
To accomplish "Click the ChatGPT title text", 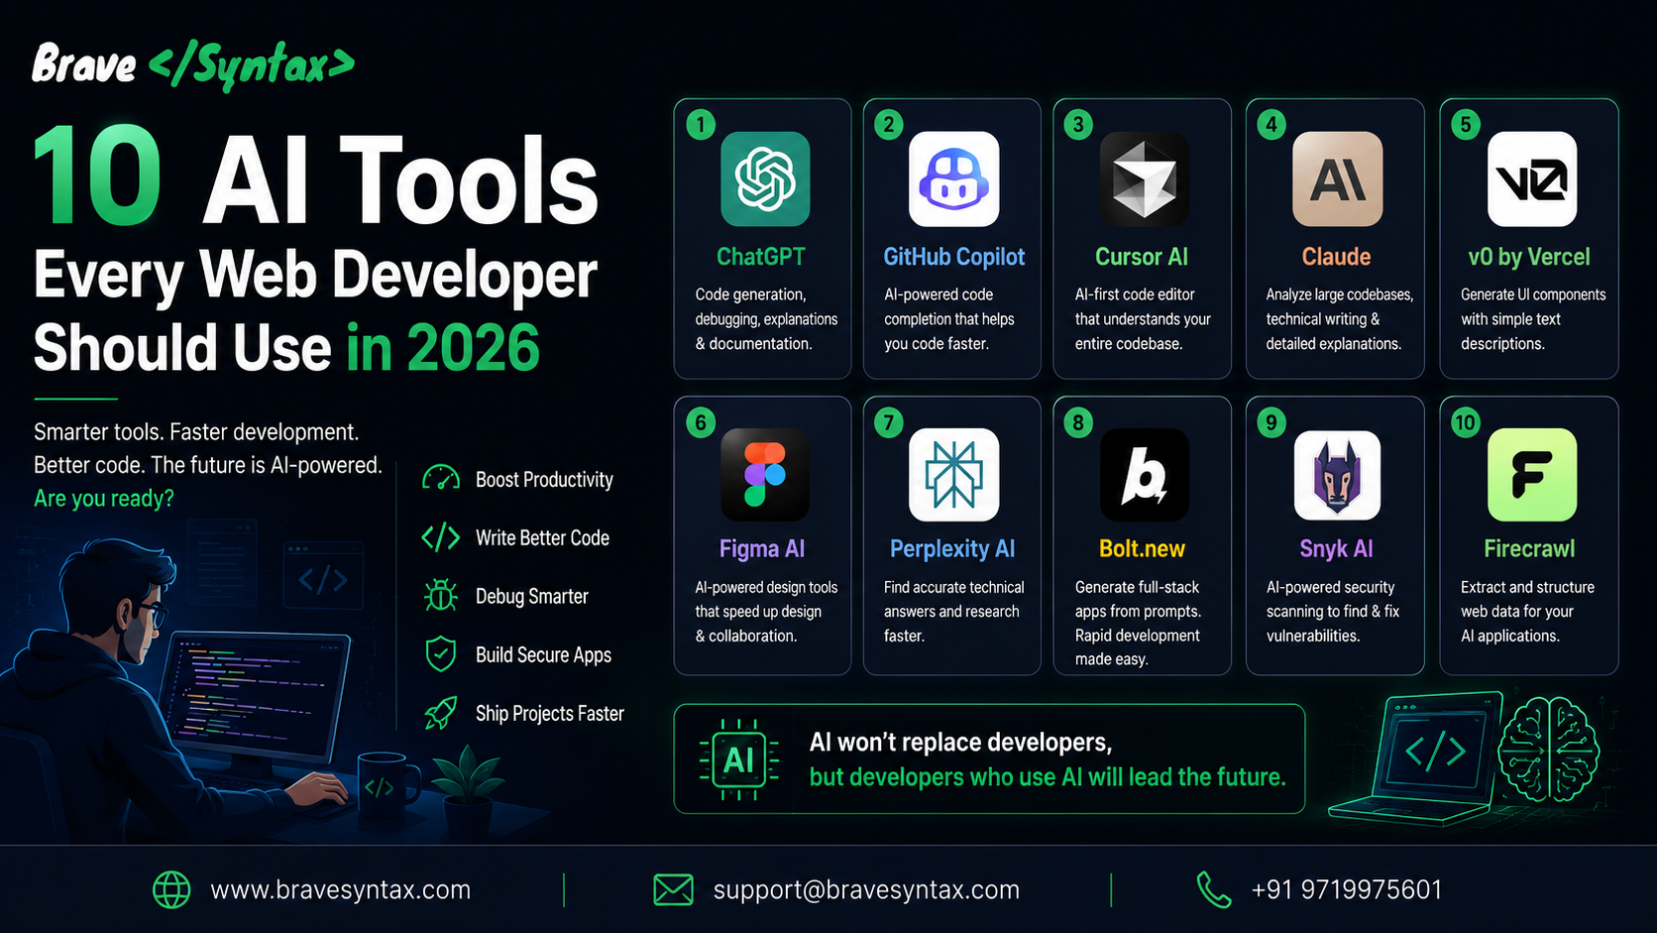I will 761,257.
